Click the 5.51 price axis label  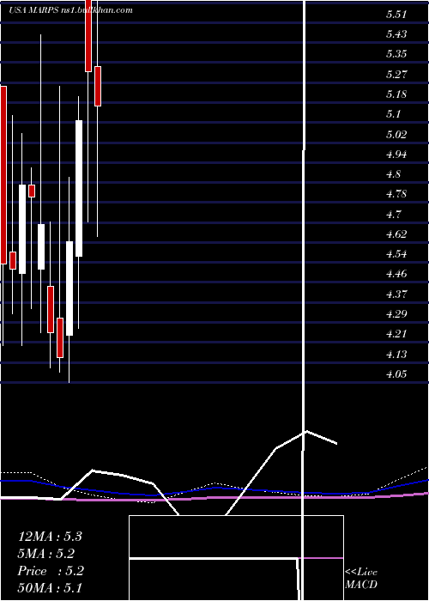(x=396, y=15)
